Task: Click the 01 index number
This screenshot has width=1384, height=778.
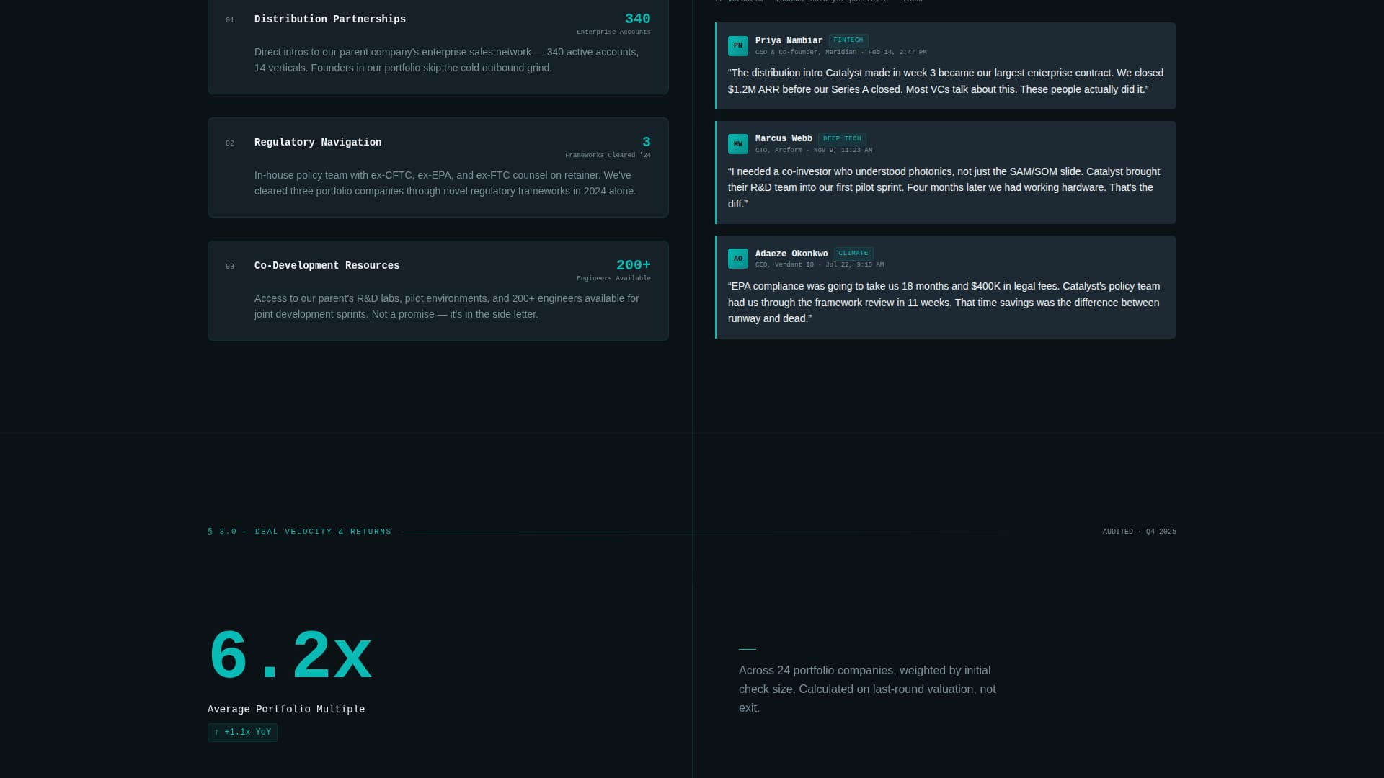Action: 230,20
